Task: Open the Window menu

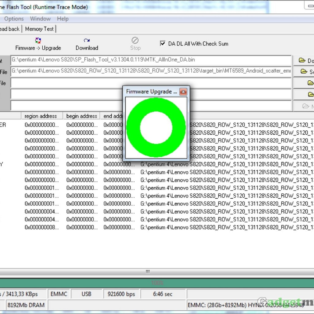Action: point(40,19)
